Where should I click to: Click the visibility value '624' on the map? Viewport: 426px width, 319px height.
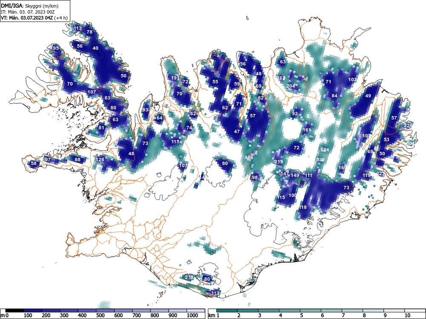[325, 150]
